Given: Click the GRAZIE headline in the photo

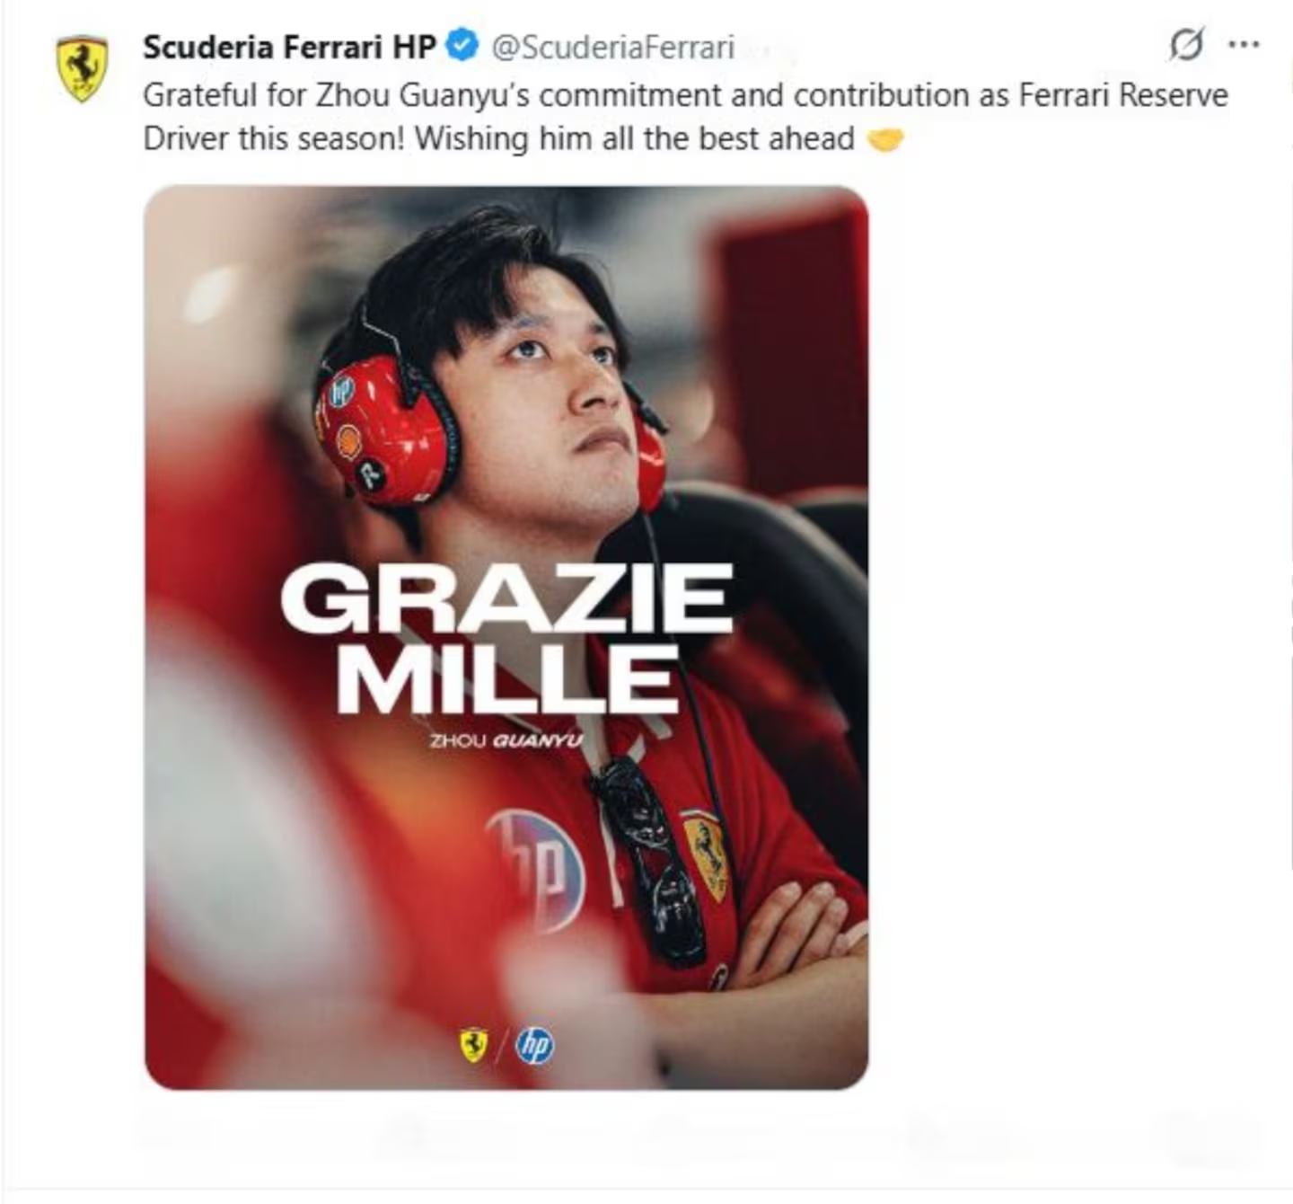Looking at the screenshot, I should tap(506, 598).
